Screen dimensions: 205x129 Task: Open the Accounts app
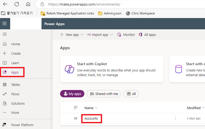[x=91, y=118]
